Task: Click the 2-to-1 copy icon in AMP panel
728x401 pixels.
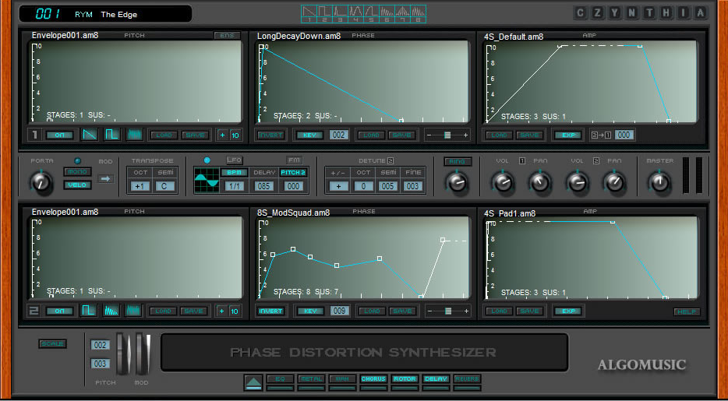Action: (x=599, y=135)
